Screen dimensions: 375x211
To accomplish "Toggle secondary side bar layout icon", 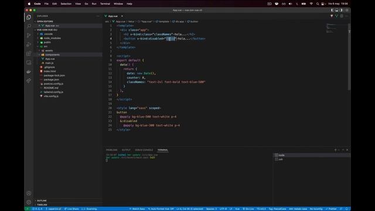I will [x=341, y=11].
